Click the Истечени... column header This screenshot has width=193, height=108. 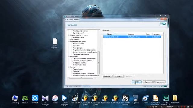[156, 34]
